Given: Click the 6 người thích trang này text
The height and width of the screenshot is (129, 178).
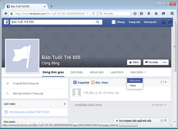Looking at the screenshot, I should click(26, 83).
